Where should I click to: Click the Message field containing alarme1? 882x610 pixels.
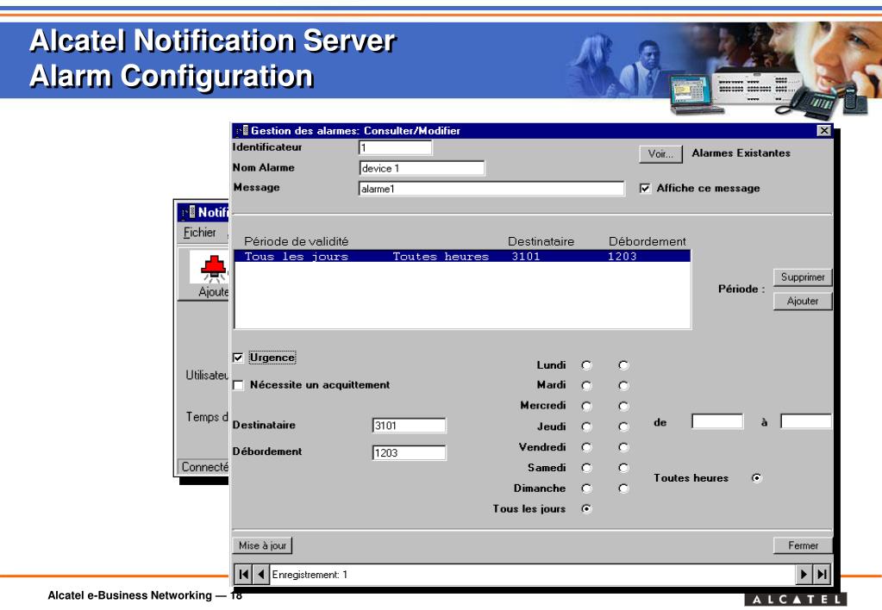pyautogui.click(x=491, y=189)
